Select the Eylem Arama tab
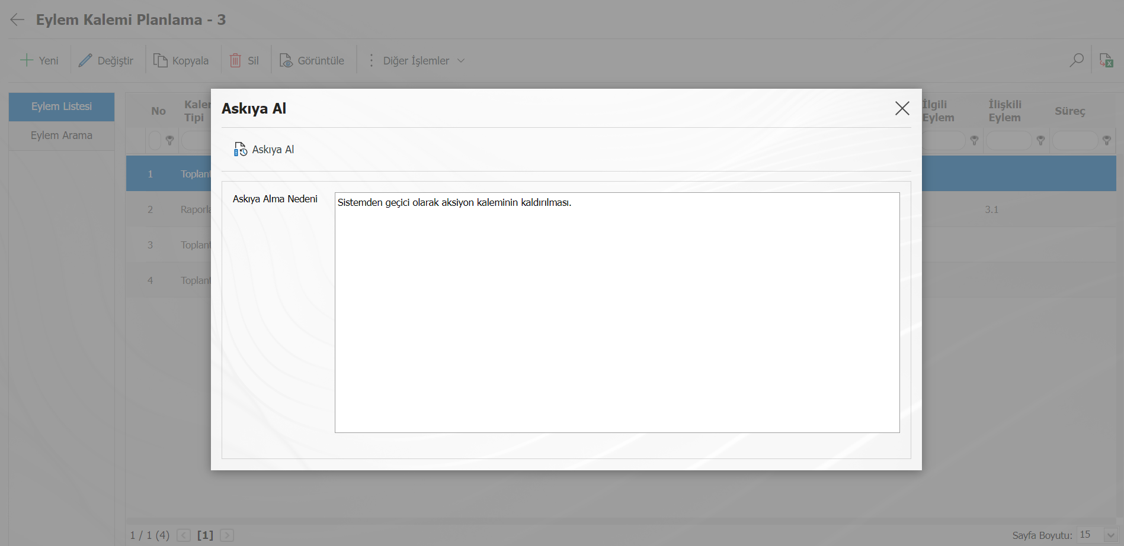 tap(62, 135)
